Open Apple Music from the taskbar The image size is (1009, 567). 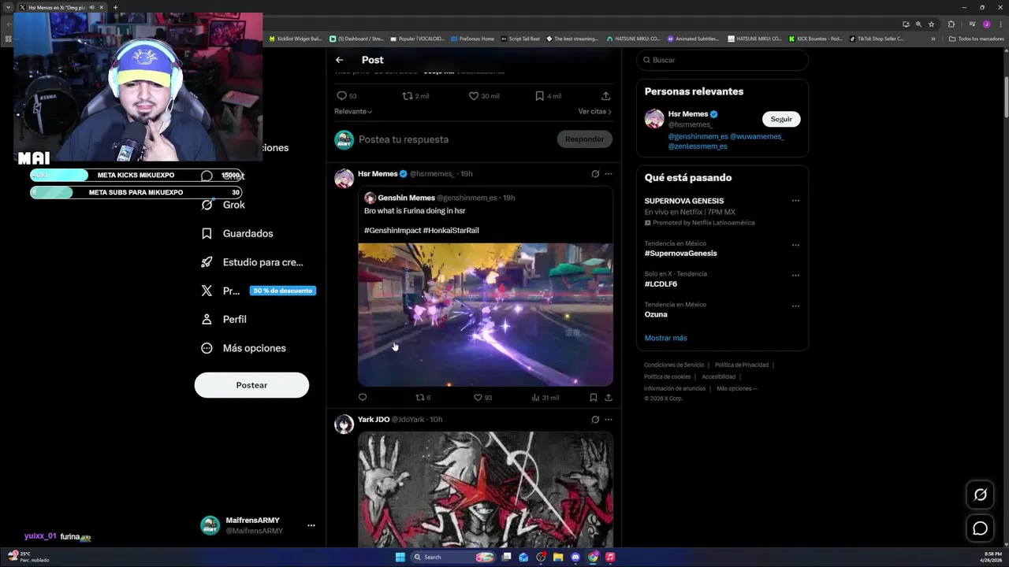pyautogui.click(x=610, y=557)
